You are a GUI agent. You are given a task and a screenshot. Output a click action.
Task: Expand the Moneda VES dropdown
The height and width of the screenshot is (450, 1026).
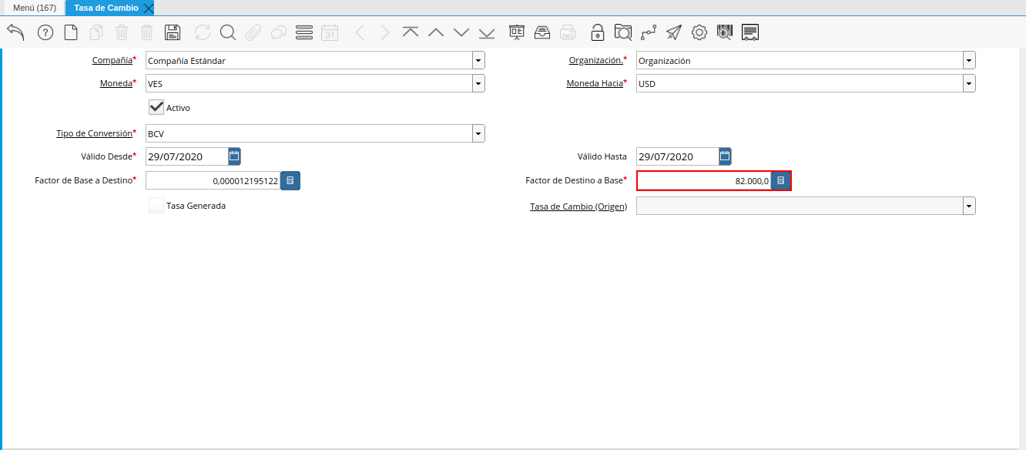(478, 83)
